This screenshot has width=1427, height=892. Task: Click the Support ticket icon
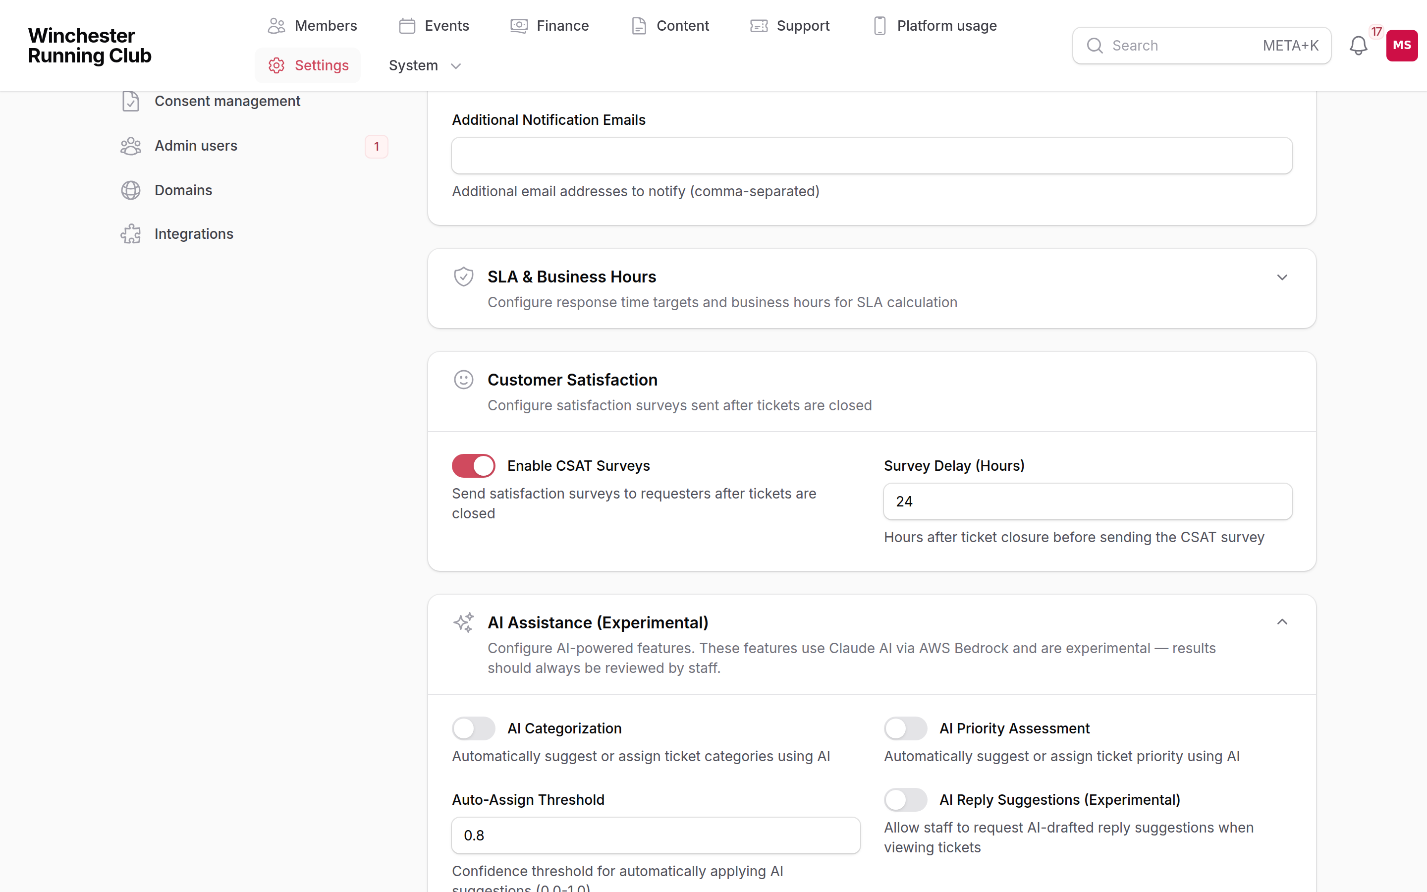click(x=759, y=26)
